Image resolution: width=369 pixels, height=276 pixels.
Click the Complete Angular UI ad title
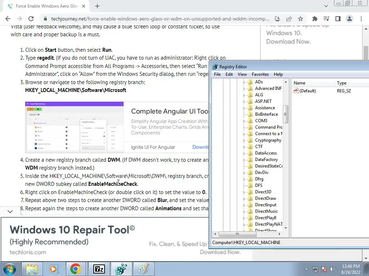pos(170,111)
